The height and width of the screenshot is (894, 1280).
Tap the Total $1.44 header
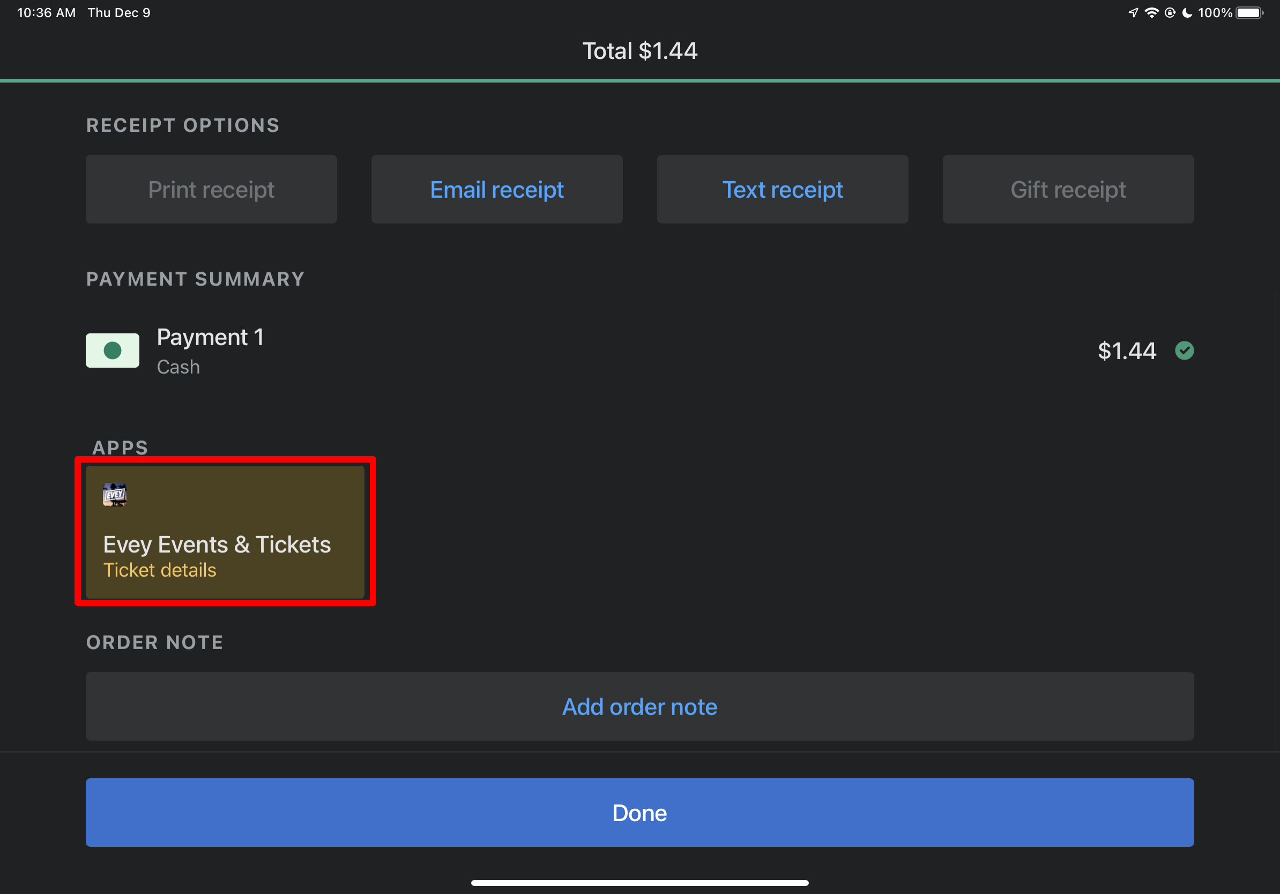tap(639, 51)
